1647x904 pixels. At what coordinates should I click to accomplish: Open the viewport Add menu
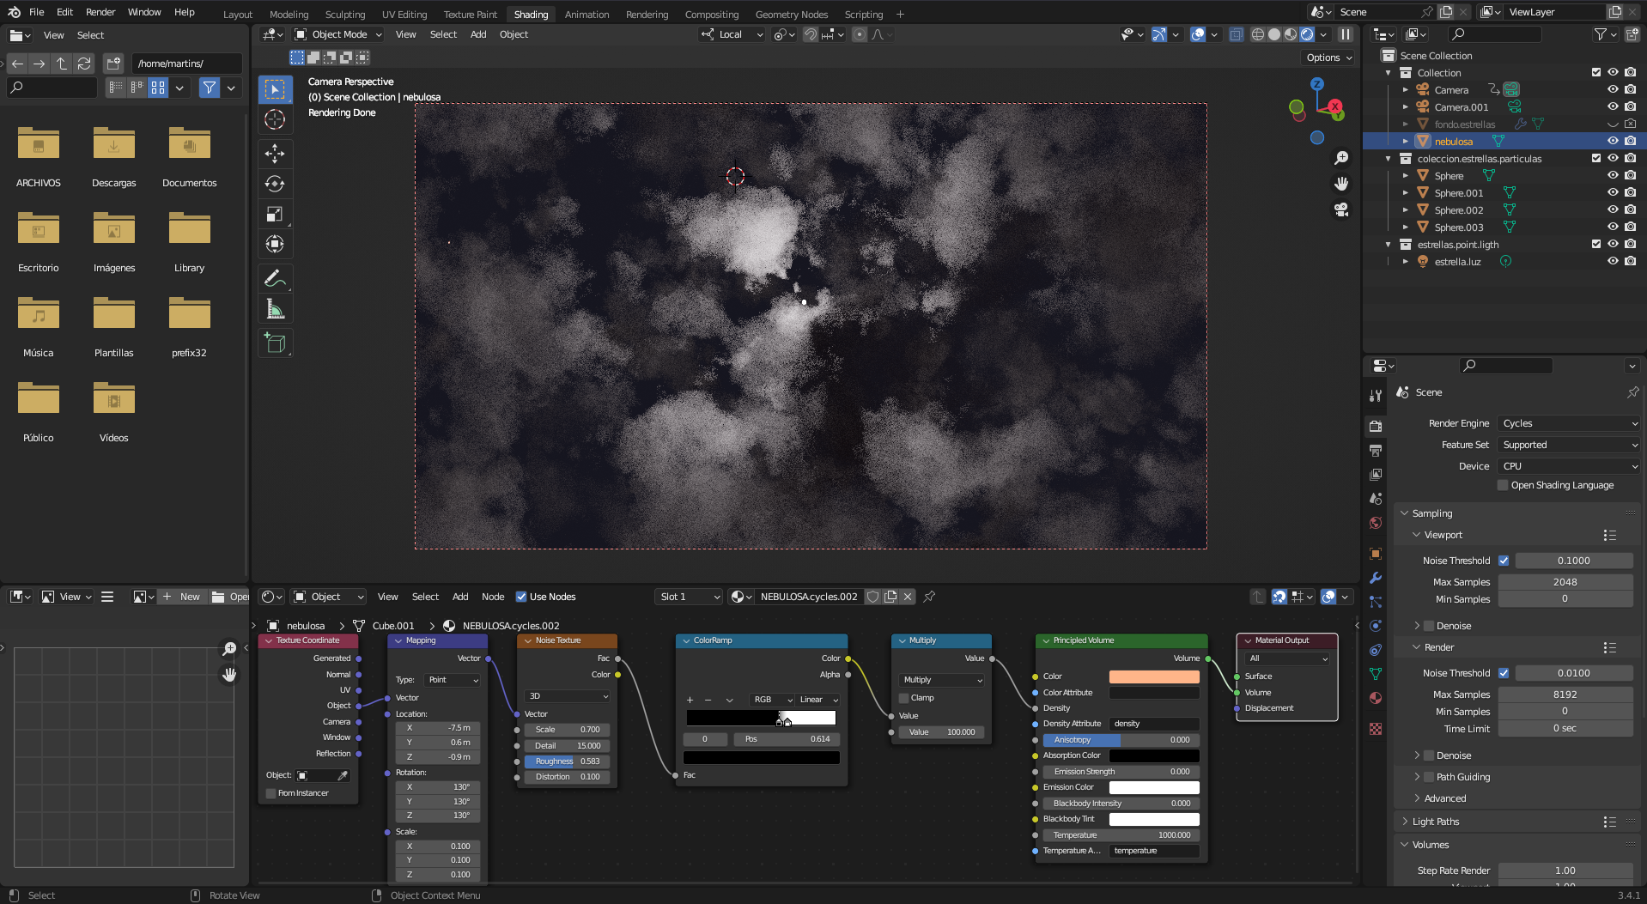478,34
